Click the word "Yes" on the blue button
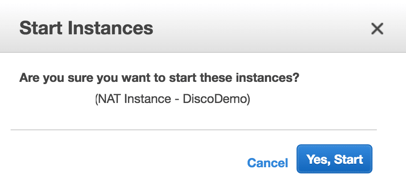This screenshot has width=406, height=191. tap(316, 159)
